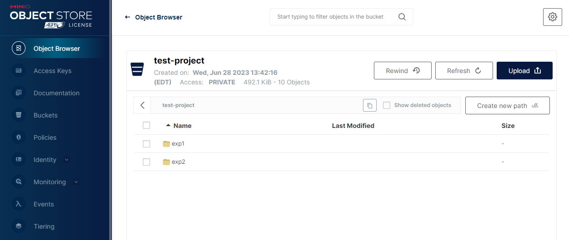Click the Create new path button
Image resolution: width=569 pixels, height=240 pixels.
(x=507, y=105)
